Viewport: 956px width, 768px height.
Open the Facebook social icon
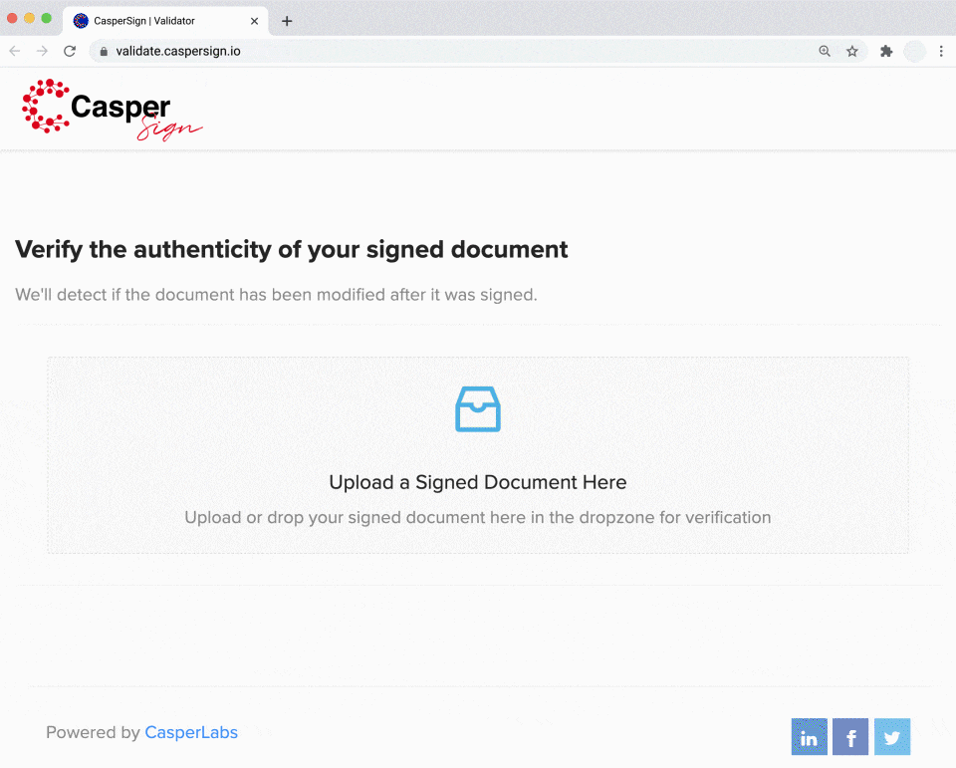click(850, 737)
